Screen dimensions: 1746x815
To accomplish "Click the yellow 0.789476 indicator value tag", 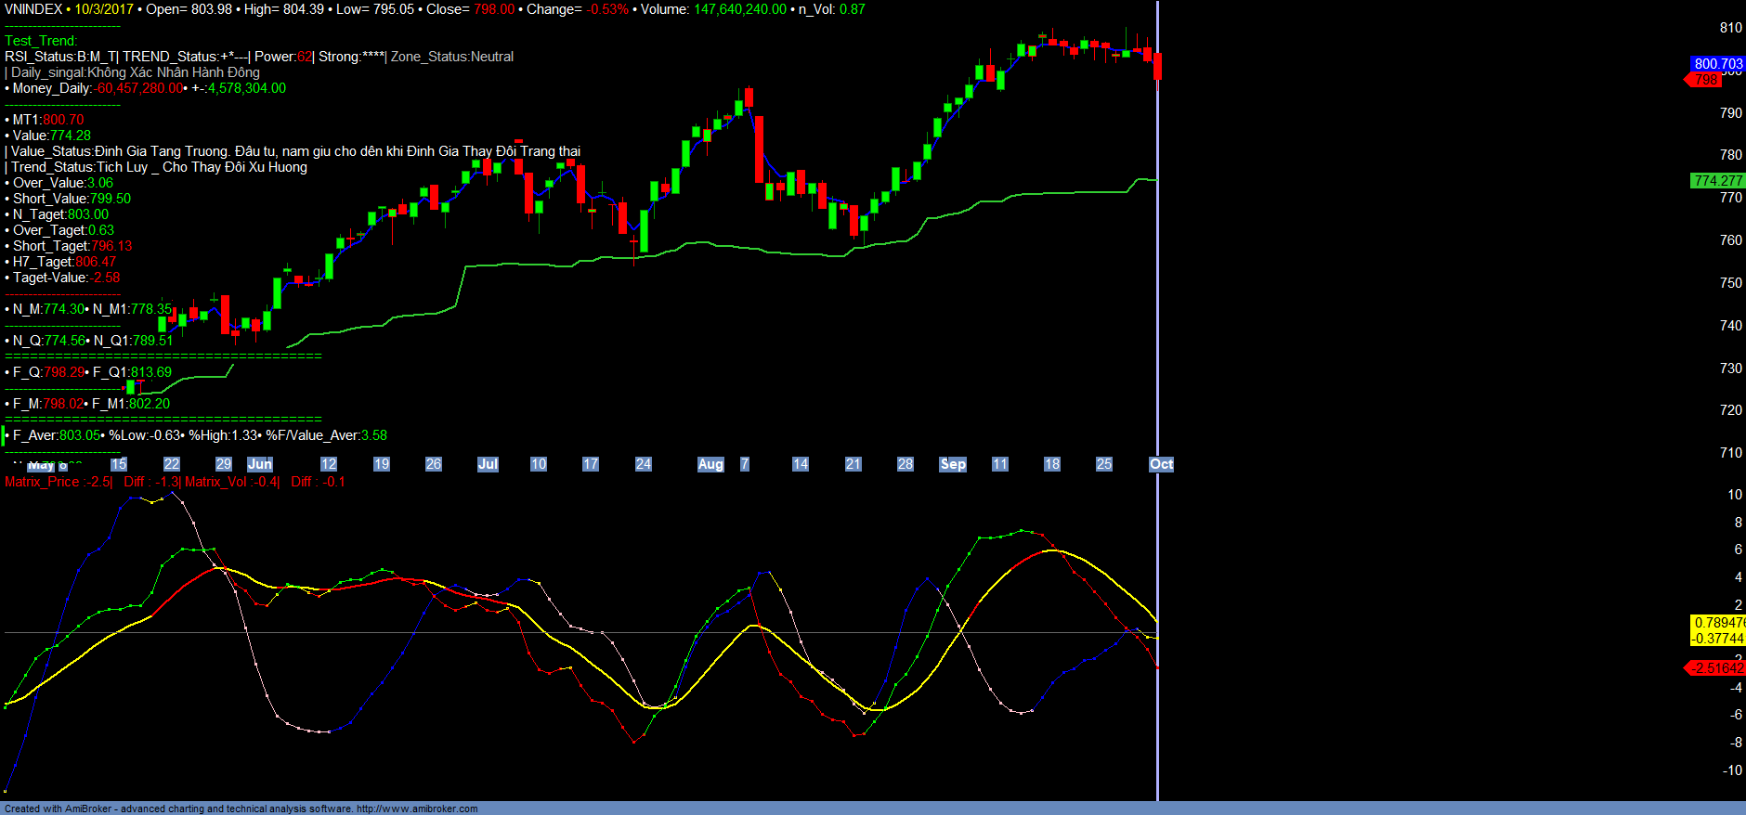I will click(x=1717, y=623).
